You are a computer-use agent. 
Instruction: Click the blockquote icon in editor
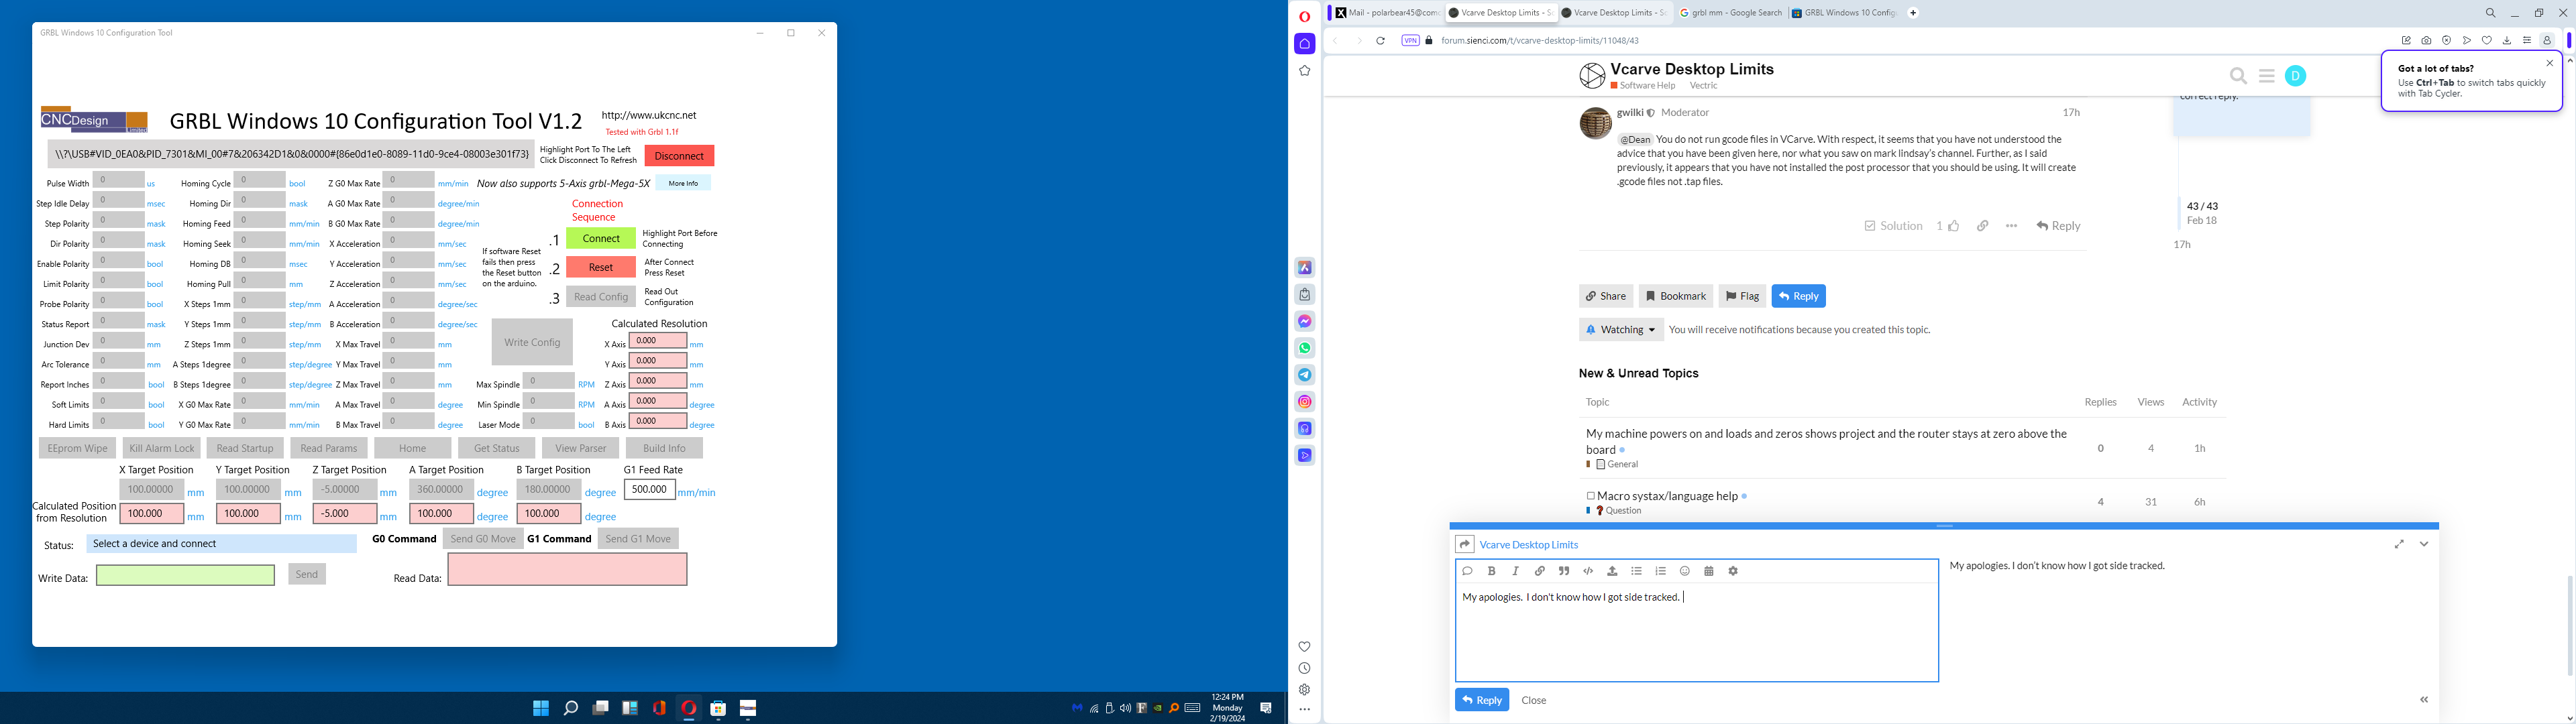point(1564,571)
